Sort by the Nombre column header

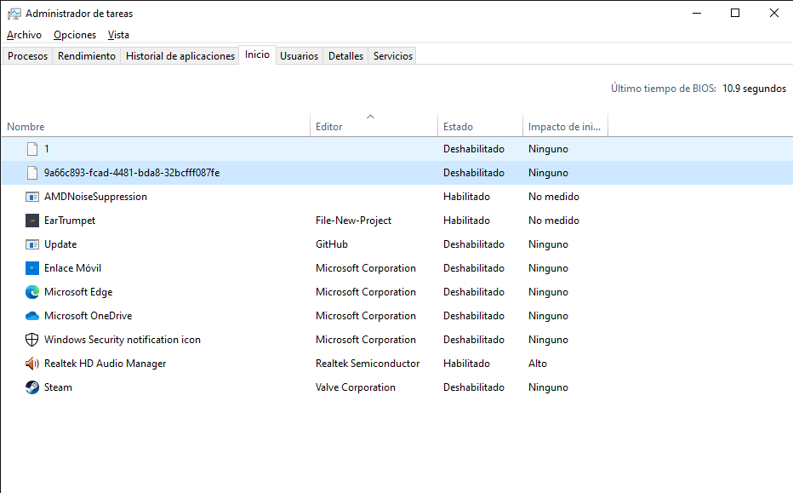[156, 126]
